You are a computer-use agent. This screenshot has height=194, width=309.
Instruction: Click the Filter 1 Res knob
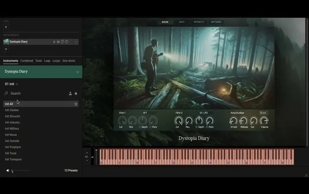click(x=132, y=121)
